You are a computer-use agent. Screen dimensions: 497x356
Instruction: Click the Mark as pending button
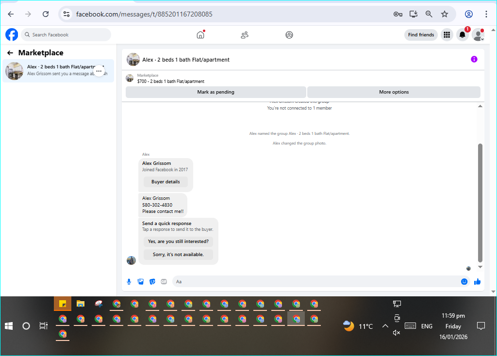[x=216, y=92]
